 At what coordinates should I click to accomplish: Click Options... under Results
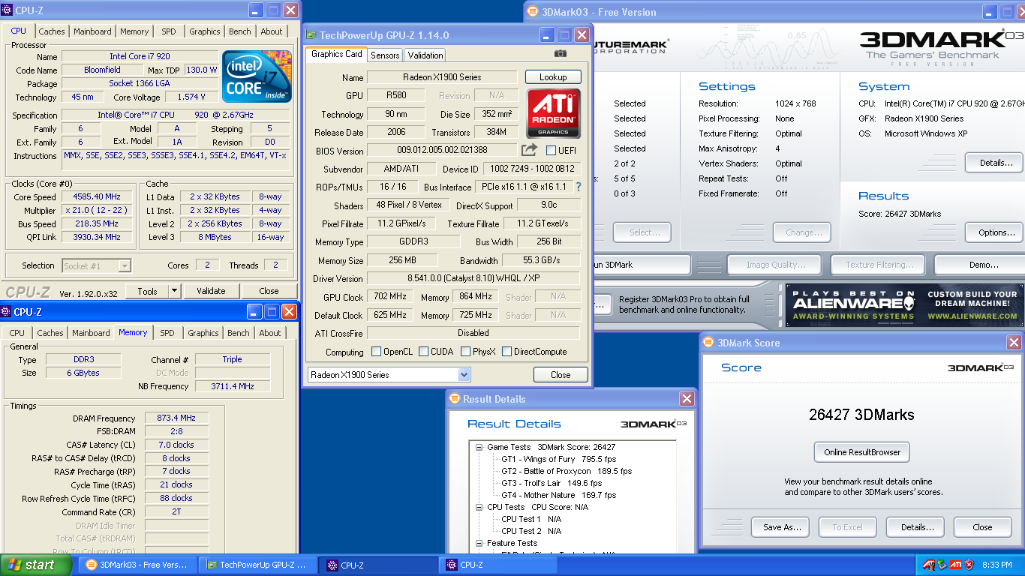tap(996, 232)
